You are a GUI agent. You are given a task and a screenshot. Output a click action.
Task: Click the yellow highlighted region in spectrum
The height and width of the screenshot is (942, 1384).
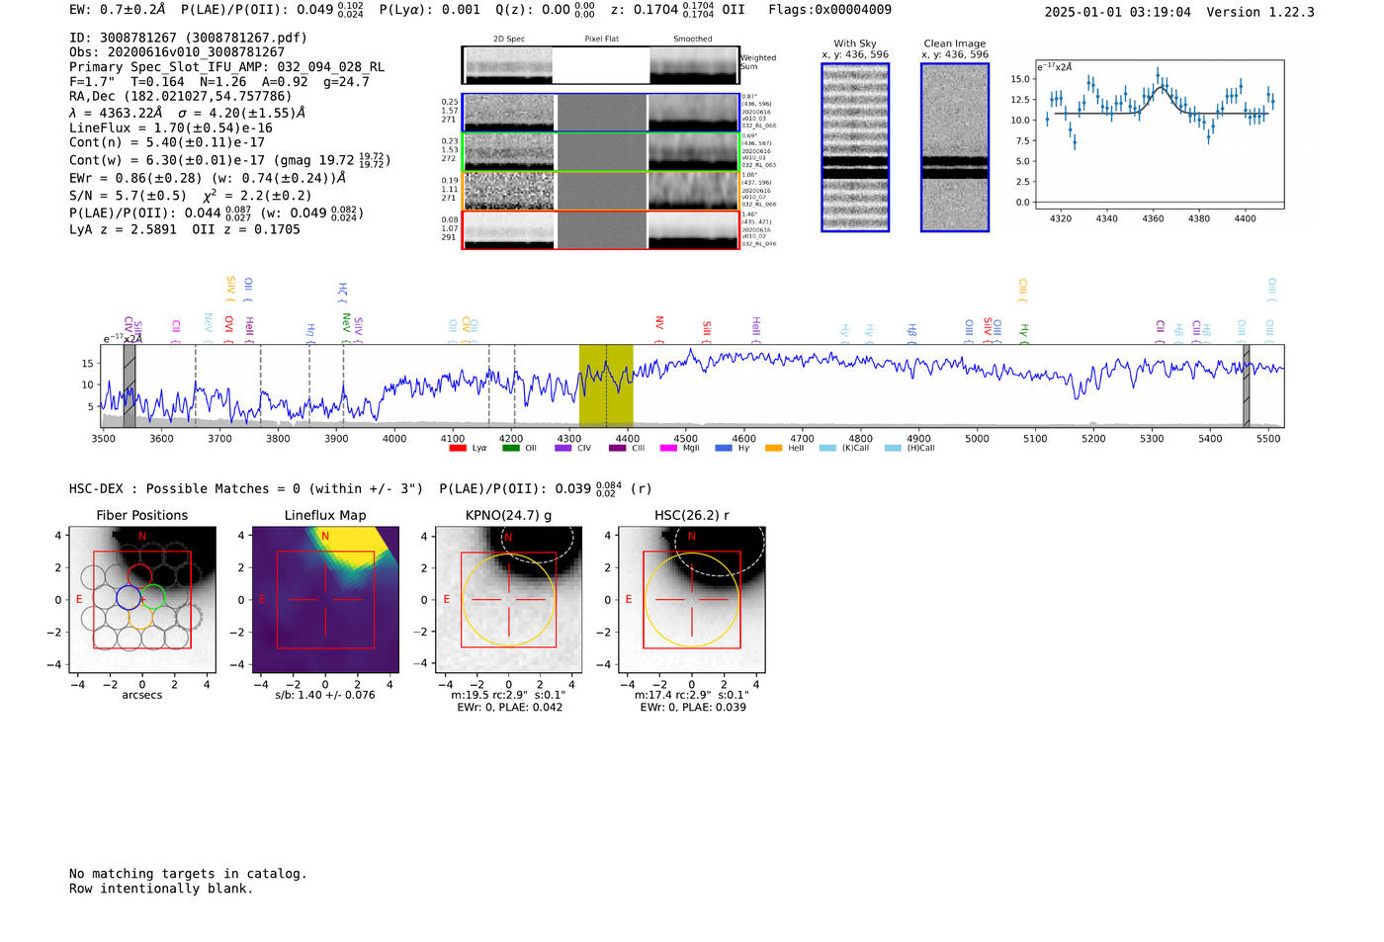click(606, 385)
